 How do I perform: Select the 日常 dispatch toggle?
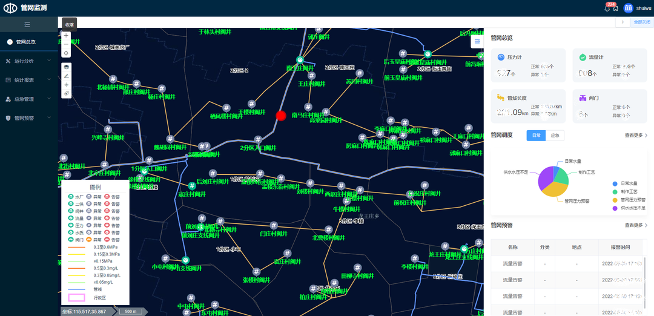coord(535,136)
